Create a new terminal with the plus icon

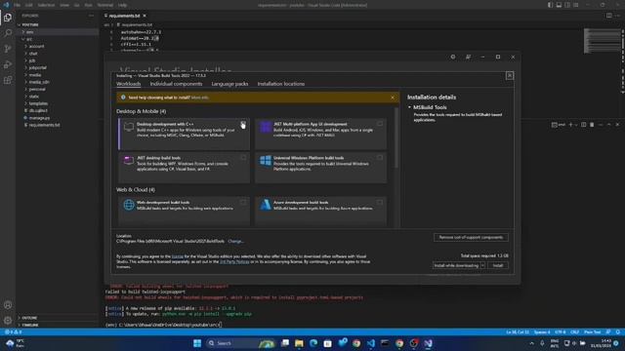[x=570, y=125]
